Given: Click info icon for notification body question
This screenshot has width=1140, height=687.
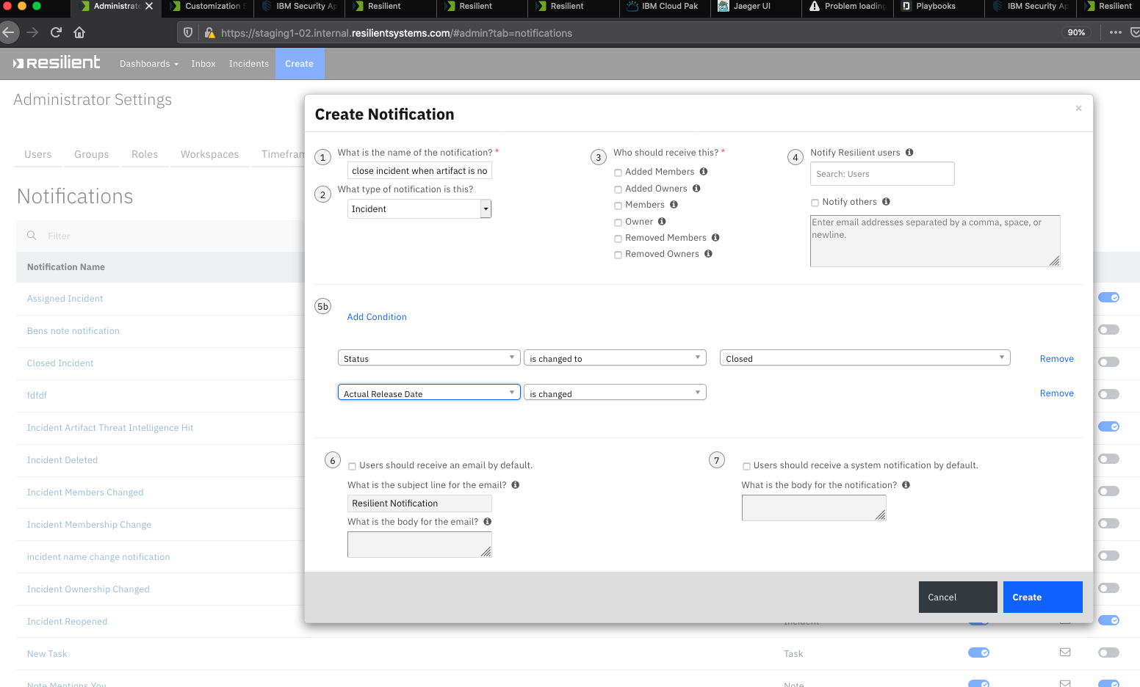Looking at the screenshot, I should (x=906, y=485).
